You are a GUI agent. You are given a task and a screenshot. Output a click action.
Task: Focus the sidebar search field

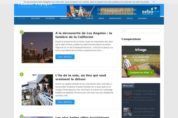click(141, 31)
